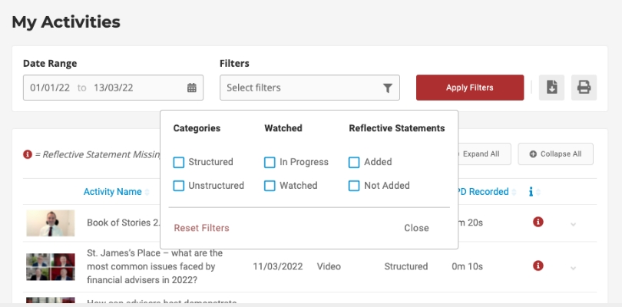The width and height of the screenshot is (622, 307).
Task: Edit the start date 01/01/22
Action: tap(50, 87)
